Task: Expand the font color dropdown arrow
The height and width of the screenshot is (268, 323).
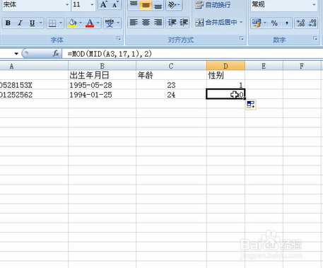Action: tap(98, 23)
